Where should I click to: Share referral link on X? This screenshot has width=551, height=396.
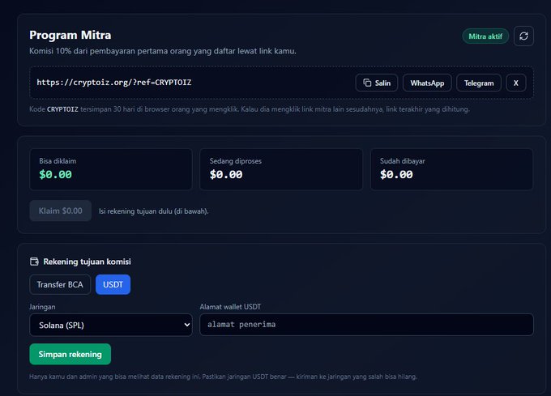tap(516, 83)
